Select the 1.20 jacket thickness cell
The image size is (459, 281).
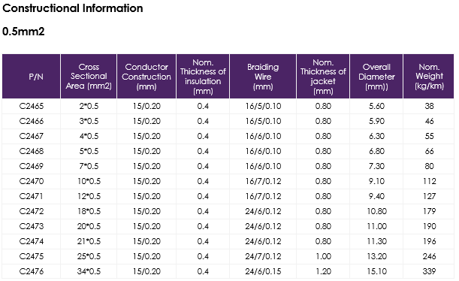[x=323, y=271]
